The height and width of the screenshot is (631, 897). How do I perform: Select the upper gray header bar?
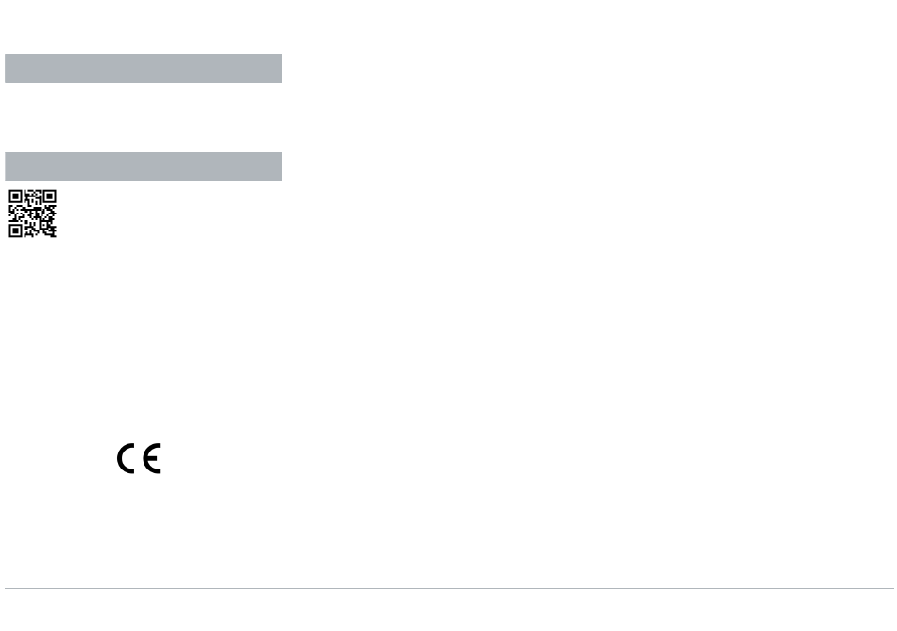[x=144, y=69]
